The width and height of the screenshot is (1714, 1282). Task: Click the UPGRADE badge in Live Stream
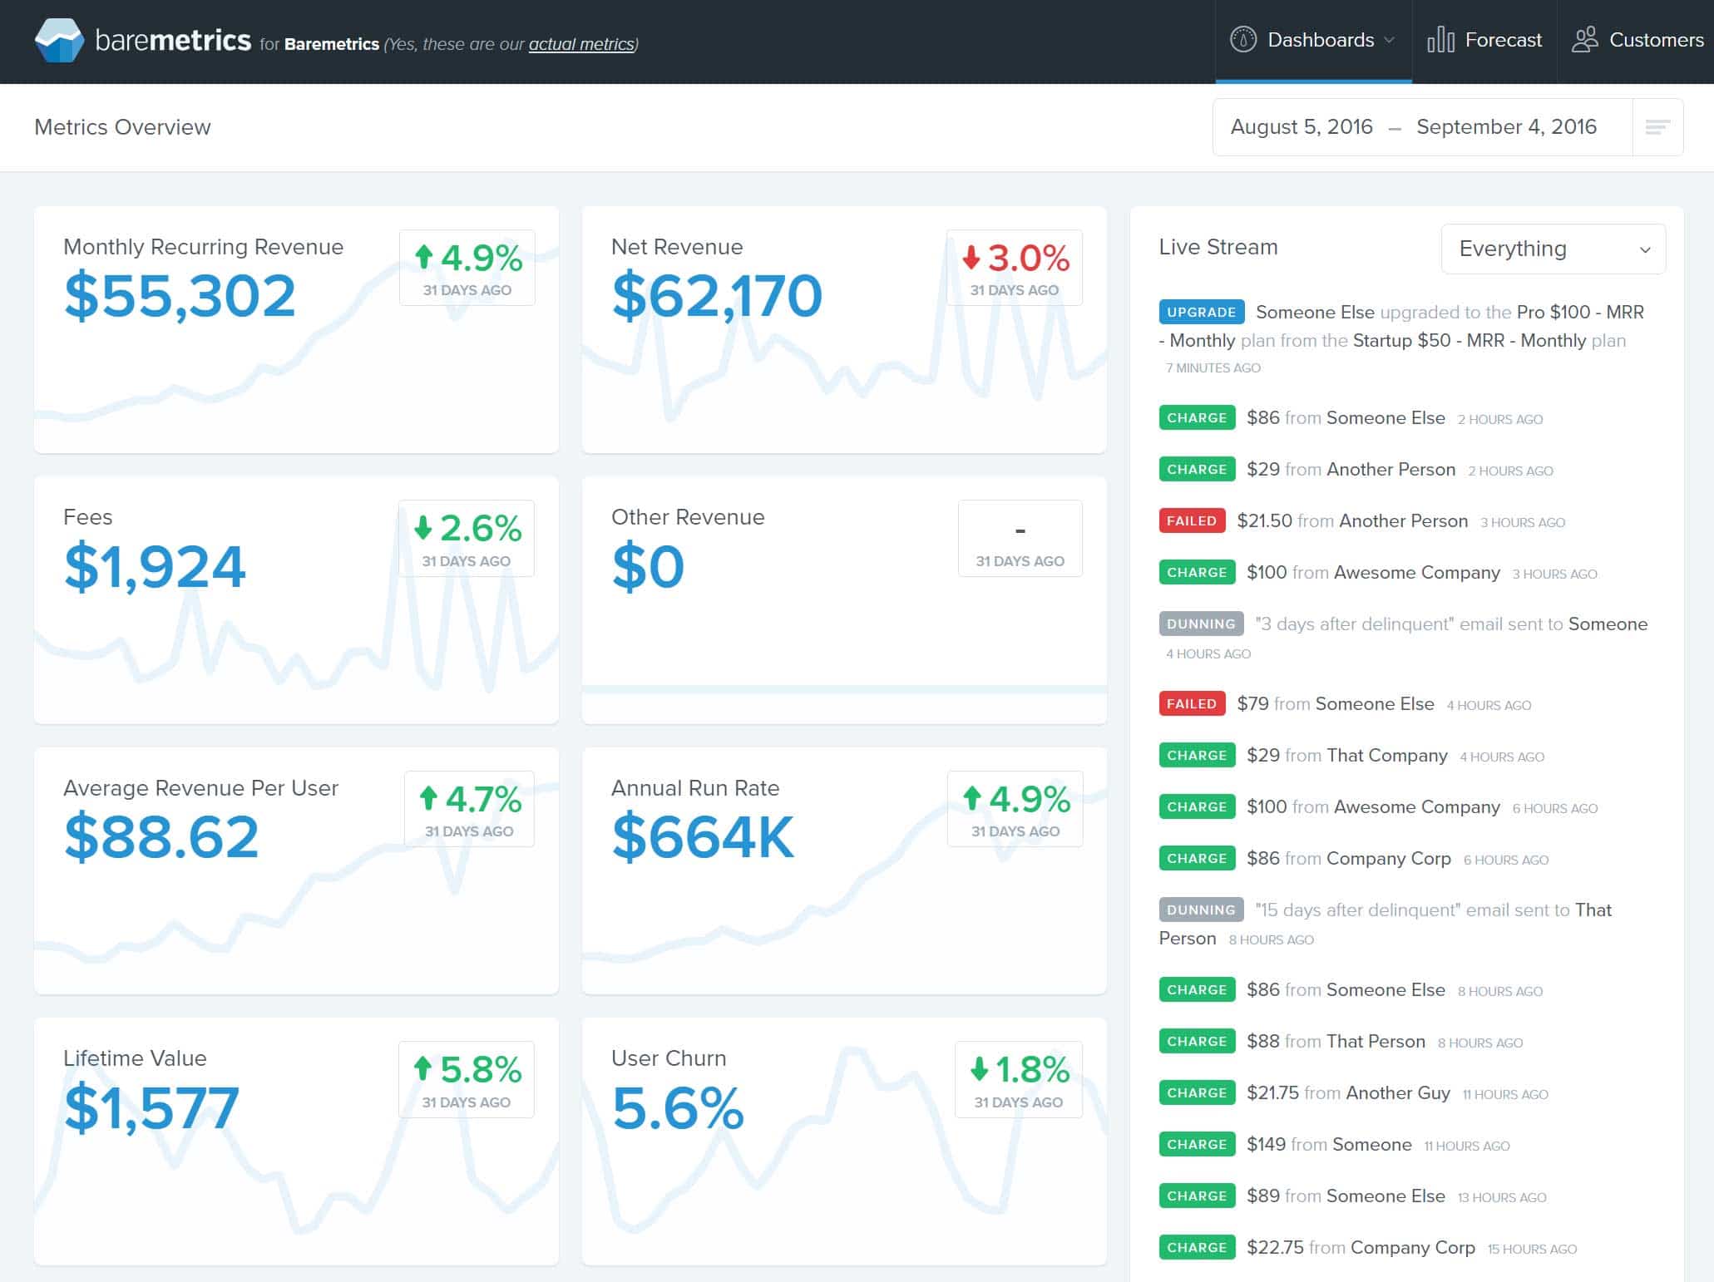pyautogui.click(x=1202, y=312)
